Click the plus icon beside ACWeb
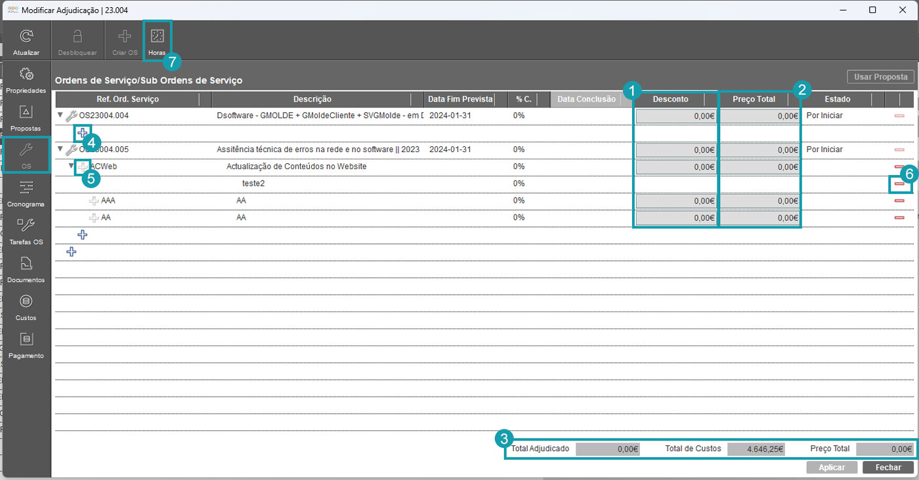This screenshot has width=919, height=480. [x=83, y=167]
